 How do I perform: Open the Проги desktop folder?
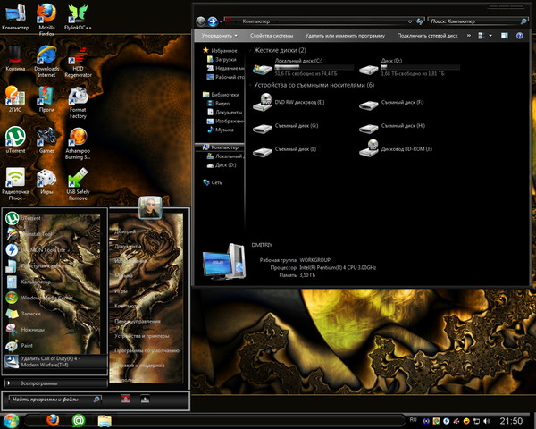(46, 99)
